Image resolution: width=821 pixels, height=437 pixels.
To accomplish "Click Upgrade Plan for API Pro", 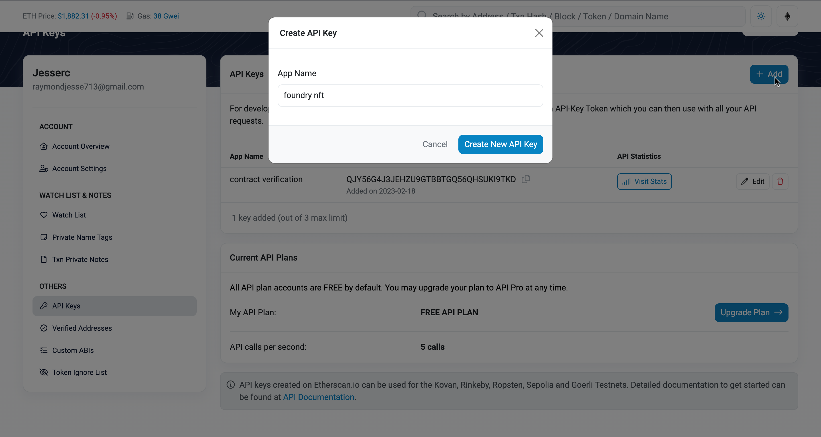I will pyautogui.click(x=751, y=312).
